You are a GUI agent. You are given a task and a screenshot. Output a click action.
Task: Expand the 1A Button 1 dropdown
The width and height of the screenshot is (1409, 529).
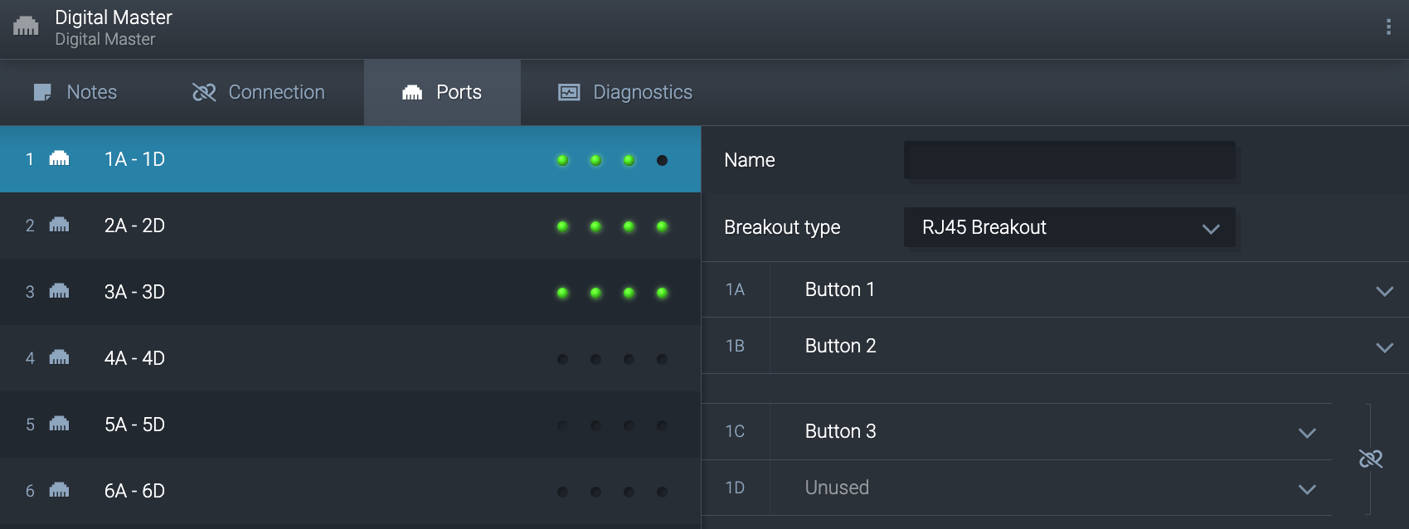1384,291
